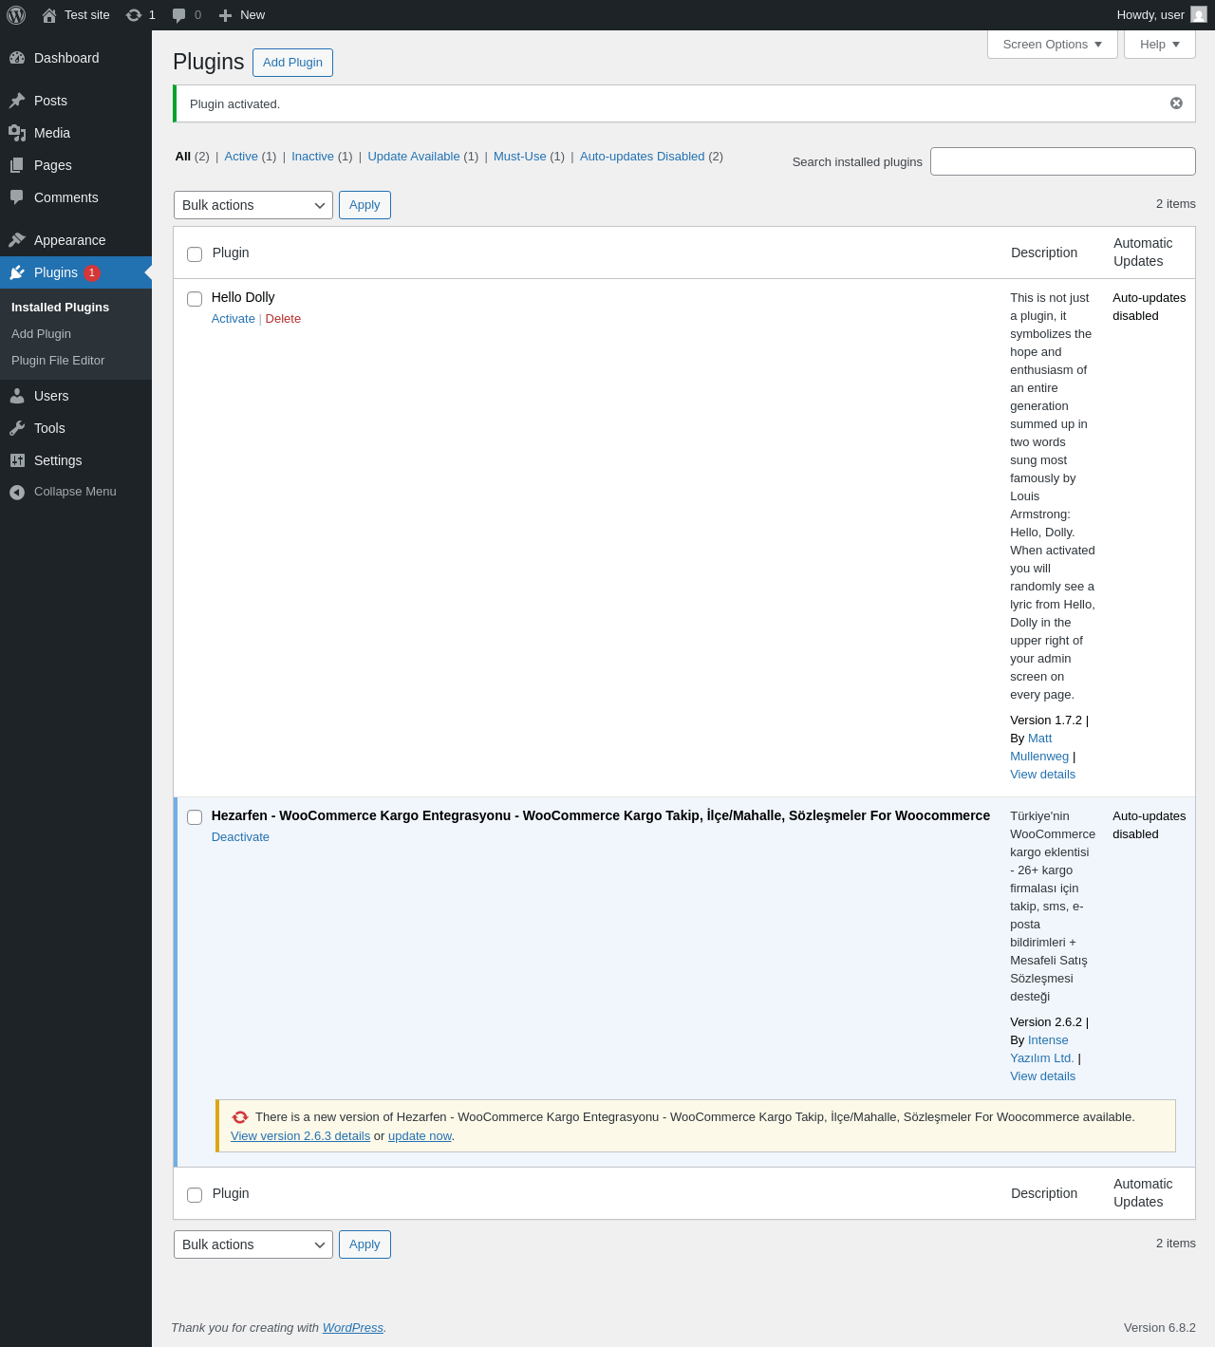Click the Version 6.8.2 footer text
Viewport: 1215px width, 1347px height.
coord(1160,1328)
